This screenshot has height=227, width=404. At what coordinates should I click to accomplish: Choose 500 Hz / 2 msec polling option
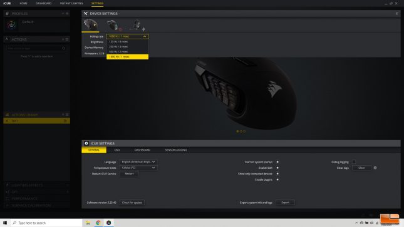pyautogui.click(x=128, y=51)
